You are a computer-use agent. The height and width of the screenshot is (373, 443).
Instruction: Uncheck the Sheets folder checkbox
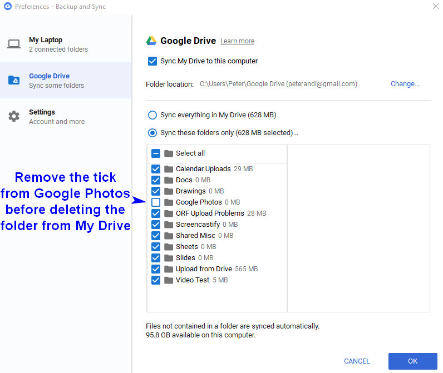[156, 247]
